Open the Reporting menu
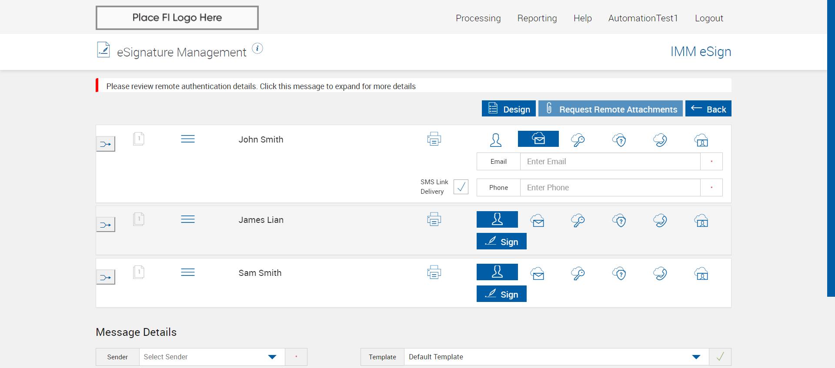The height and width of the screenshot is (368, 835). point(537,18)
